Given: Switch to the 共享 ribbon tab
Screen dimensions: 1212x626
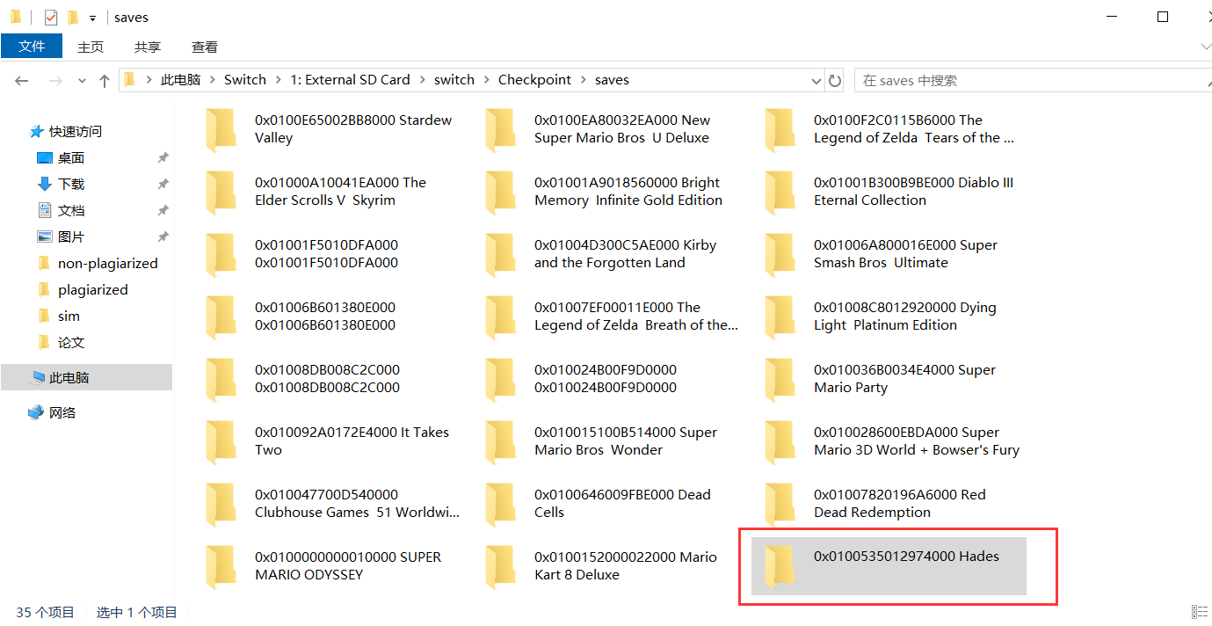Looking at the screenshot, I should point(148,47).
